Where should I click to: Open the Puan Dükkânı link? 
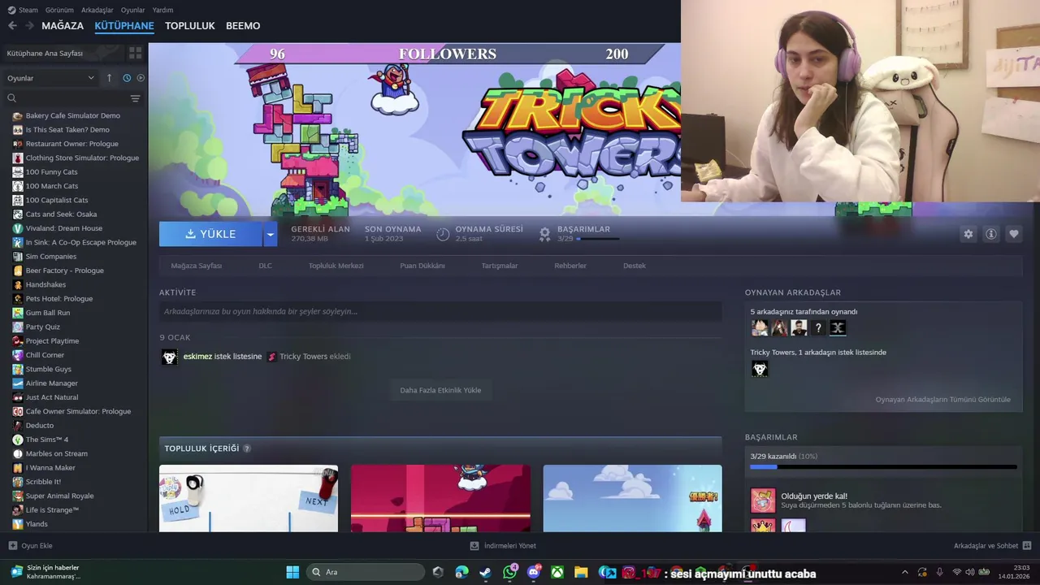tap(422, 266)
